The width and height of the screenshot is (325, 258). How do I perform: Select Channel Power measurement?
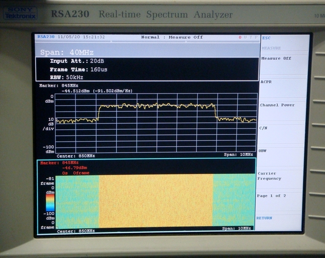pos(277,105)
